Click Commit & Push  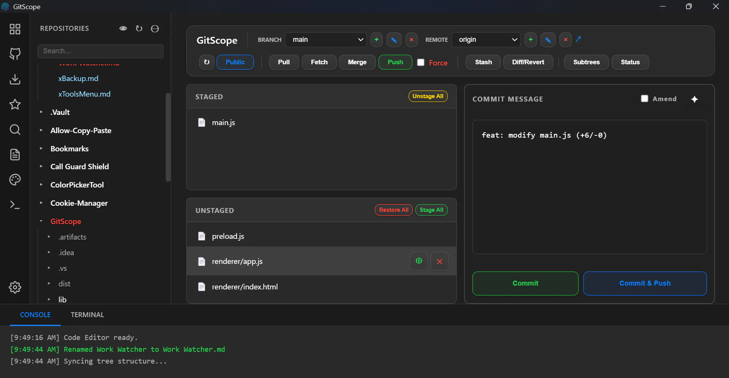pyautogui.click(x=645, y=283)
